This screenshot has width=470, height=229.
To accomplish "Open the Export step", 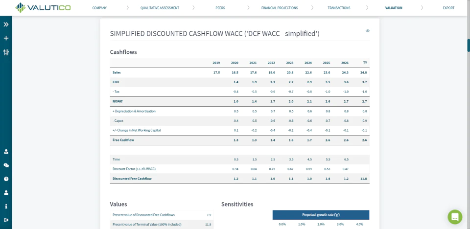I will pyautogui.click(x=449, y=8).
